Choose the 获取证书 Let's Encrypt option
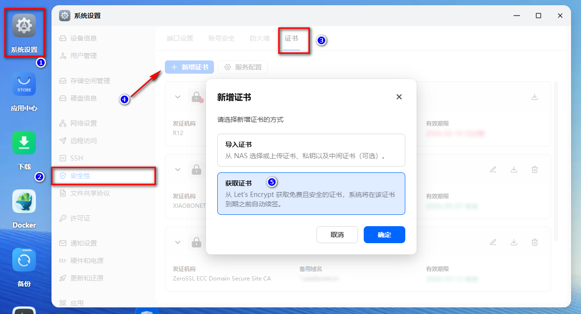 [x=311, y=194]
